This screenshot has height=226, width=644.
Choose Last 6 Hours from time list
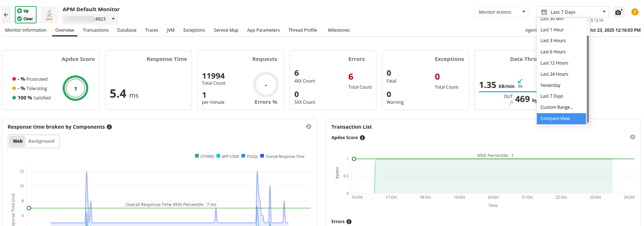point(561,52)
